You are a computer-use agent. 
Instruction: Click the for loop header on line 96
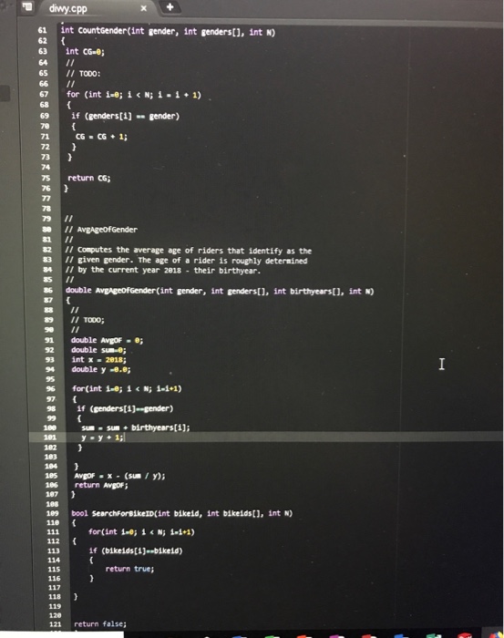pyautogui.click(x=127, y=388)
